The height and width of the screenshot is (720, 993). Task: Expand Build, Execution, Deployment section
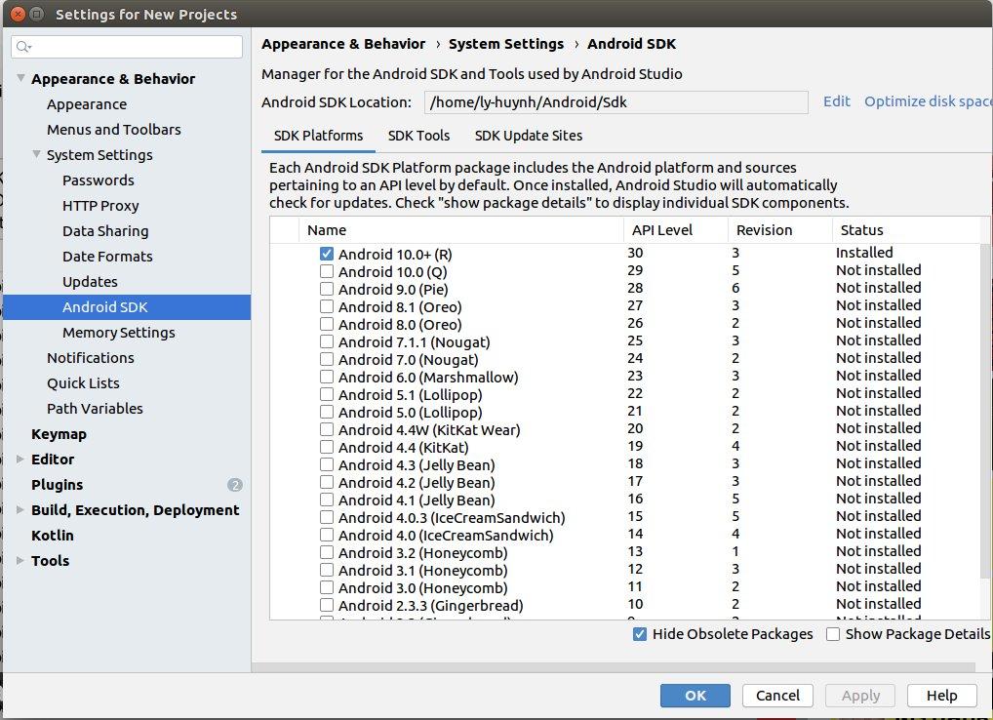click(x=21, y=510)
